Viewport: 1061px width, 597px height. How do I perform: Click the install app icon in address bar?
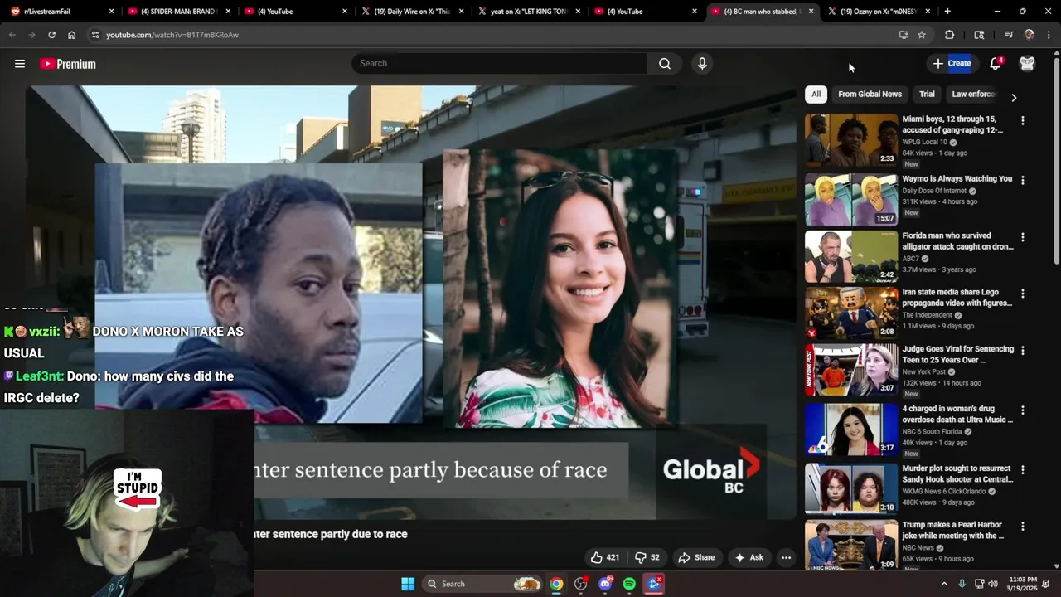click(904, 35)
